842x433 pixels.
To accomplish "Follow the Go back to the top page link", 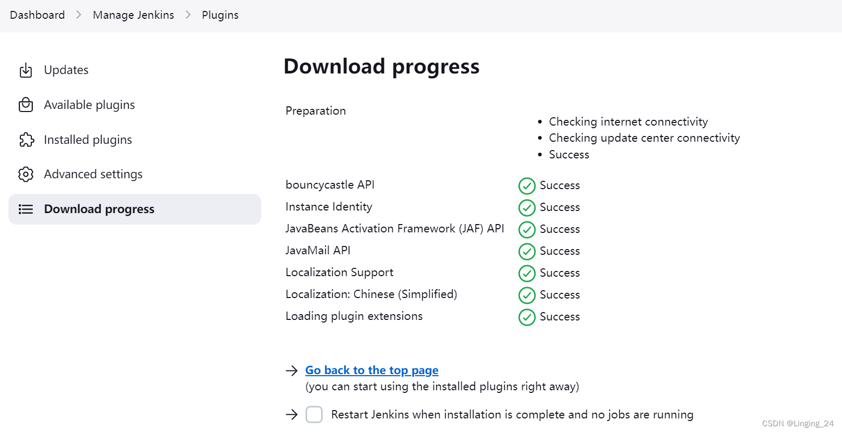I will pos(372,370).
